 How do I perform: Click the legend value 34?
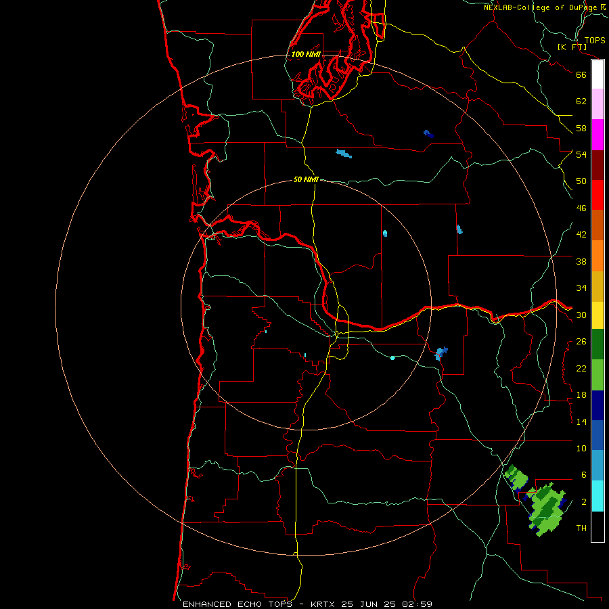pyautogui.click(x=581, y=288)
